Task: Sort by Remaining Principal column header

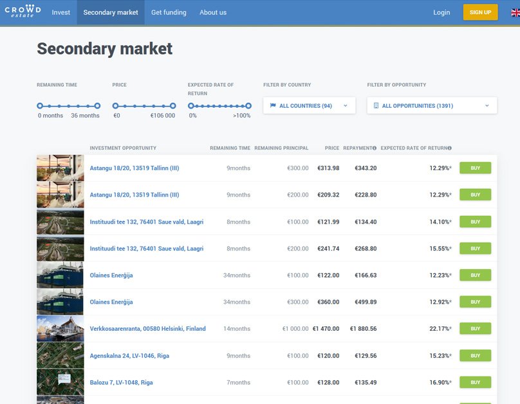Action: click(281, 148)
